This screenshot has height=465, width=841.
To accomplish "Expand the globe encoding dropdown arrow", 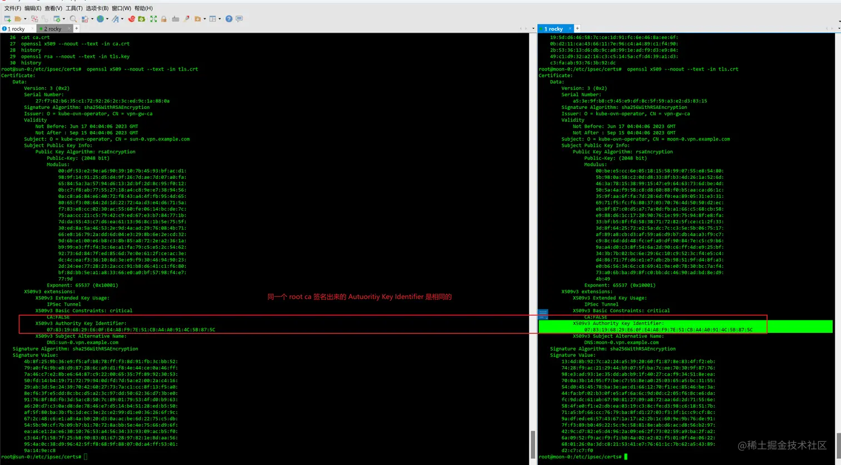I will point(107,19).
